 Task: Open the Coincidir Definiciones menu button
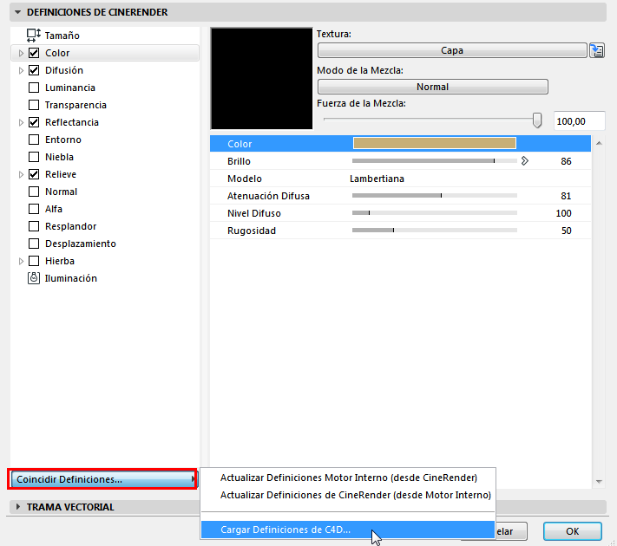point(102,479)
